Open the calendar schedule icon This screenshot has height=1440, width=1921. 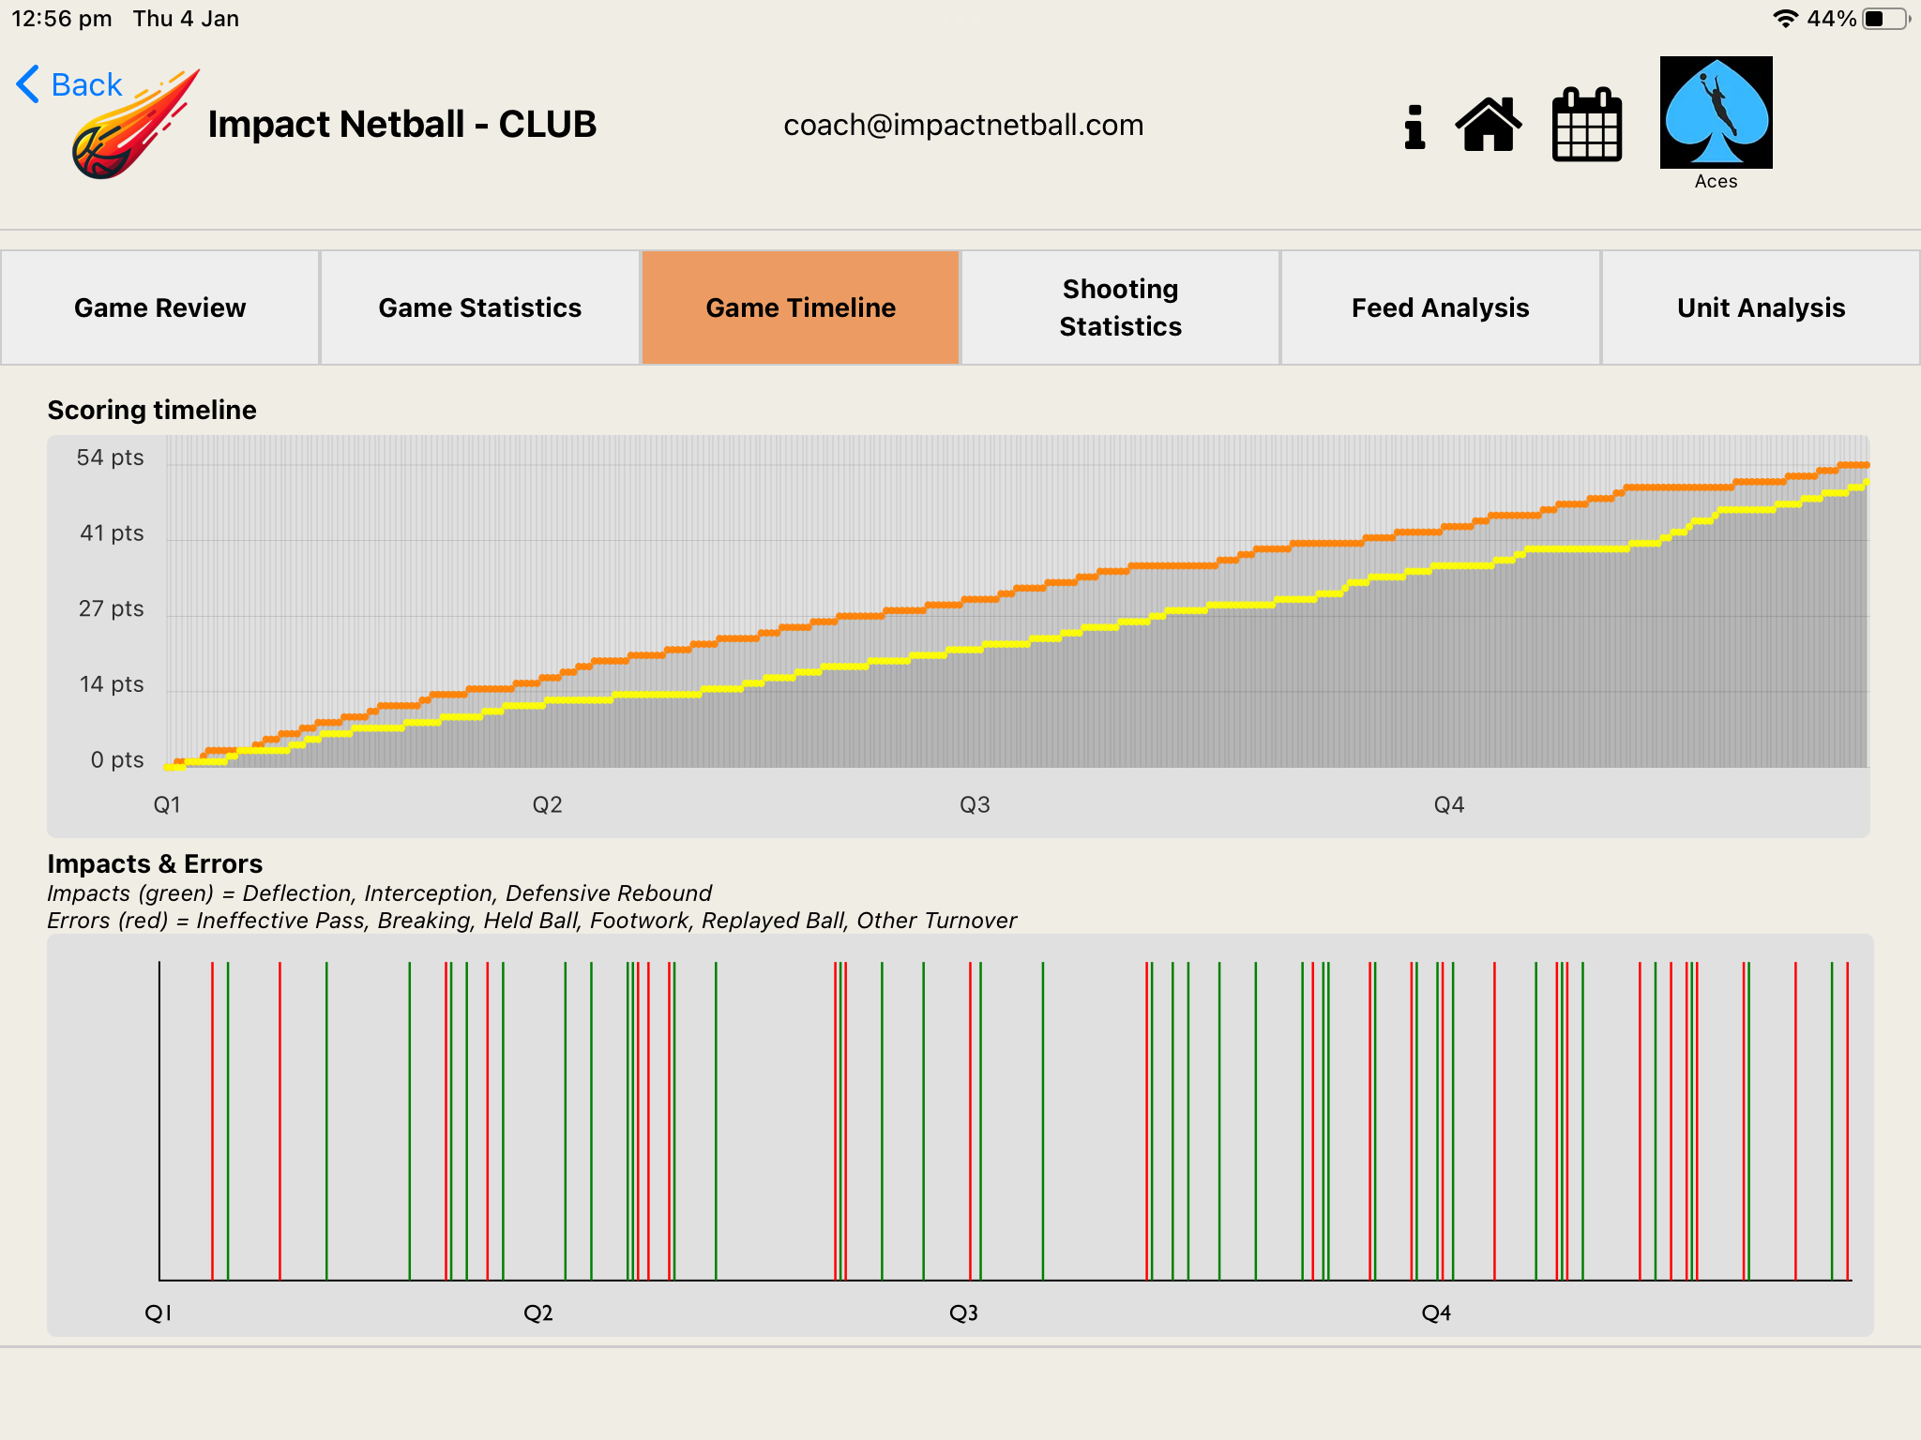click(x=1587, y=125)
